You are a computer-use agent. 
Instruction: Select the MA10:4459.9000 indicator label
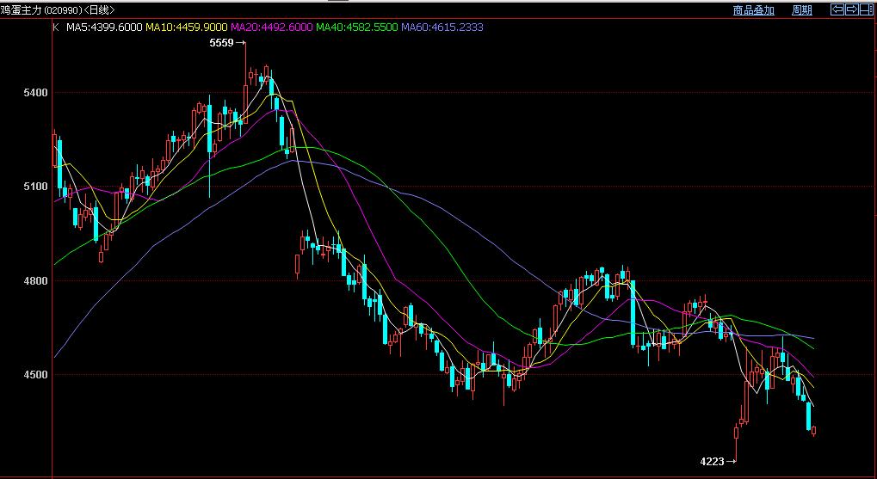[x=186, y=27]
